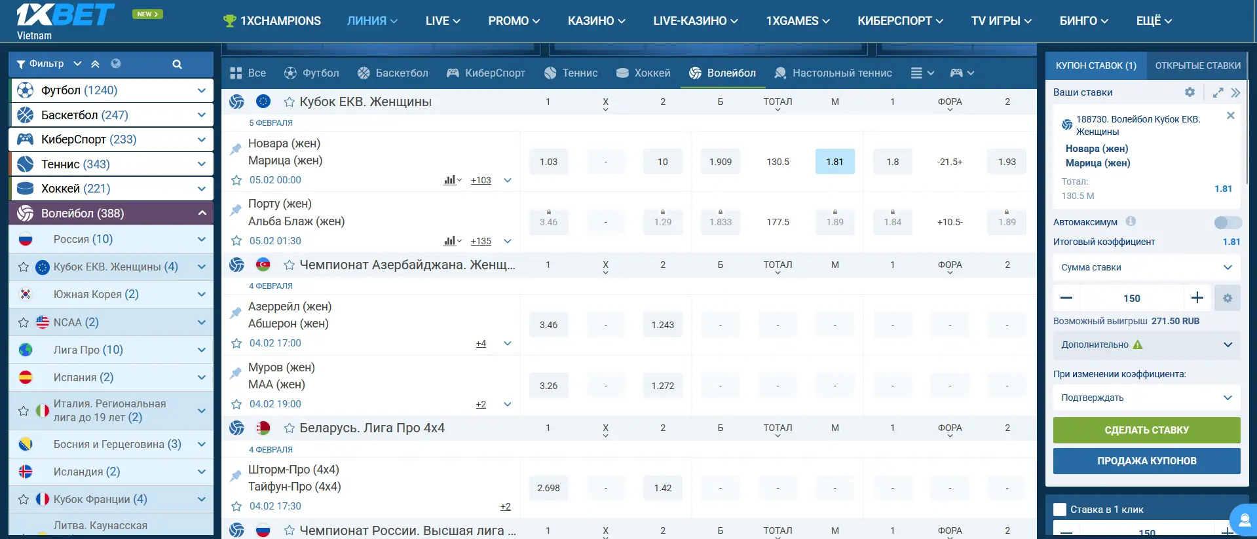Open statistics chart for Порту (жен) match
Screen dimensions: 1257x539
pos(452,241)
